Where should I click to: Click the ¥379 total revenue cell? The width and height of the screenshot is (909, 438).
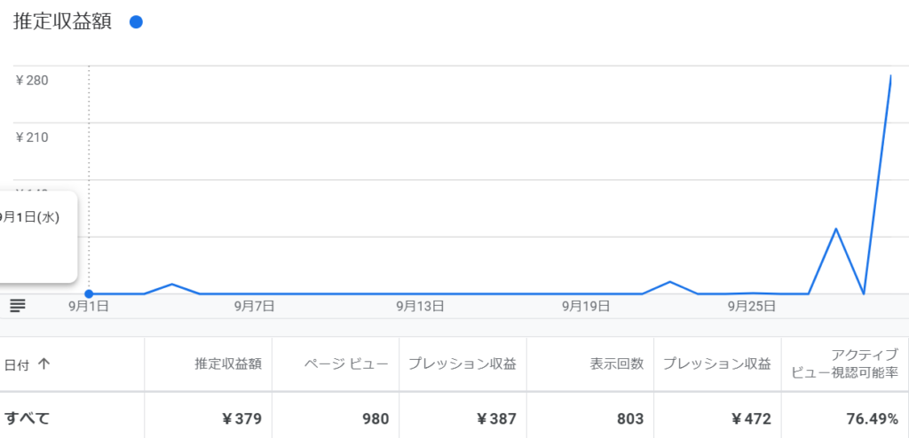click(x=242, y=418)
